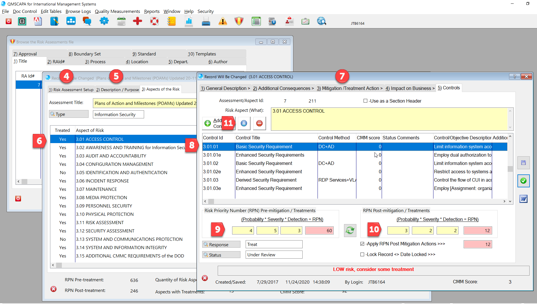537x304 pixels.
Task: Click the pre-mitigation Probability field showing 4
Action: point(243,230)
